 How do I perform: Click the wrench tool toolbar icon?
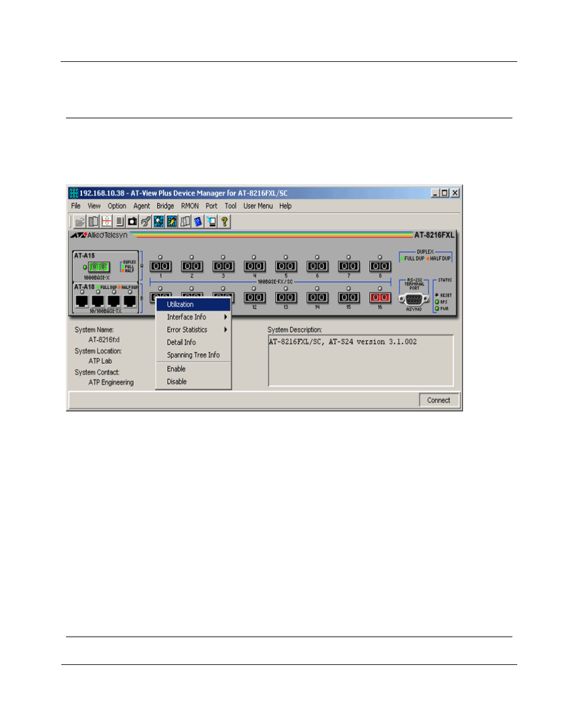pyautogui.click(x=146, y=222)
